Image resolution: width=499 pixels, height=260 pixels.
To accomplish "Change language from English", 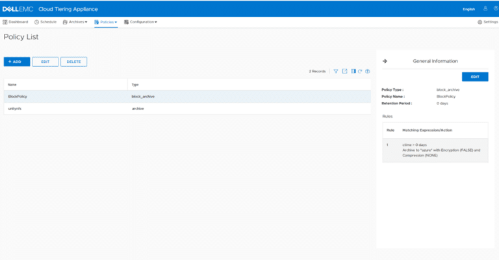I will pyautogui.click(x=468, y=9).
